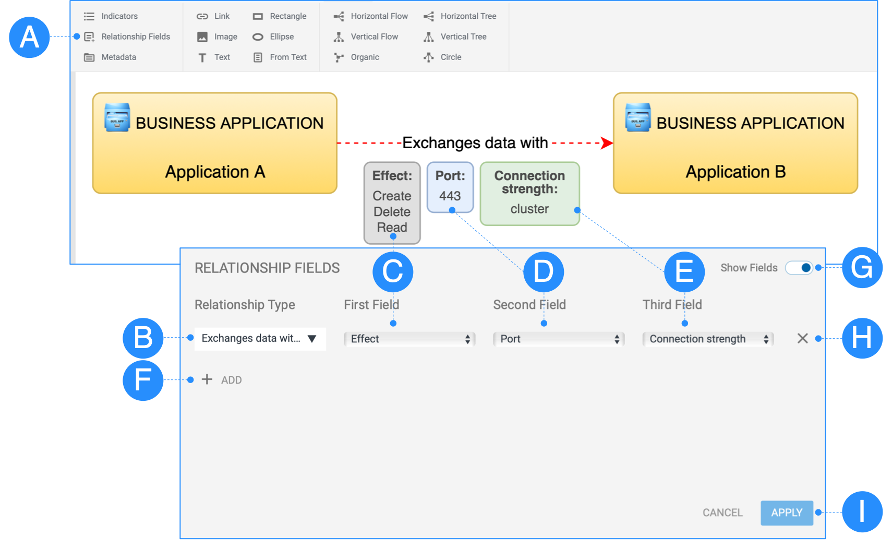Screen dimensions: 892x548
Task: Apply Circle layout icon
Action: 429,57
